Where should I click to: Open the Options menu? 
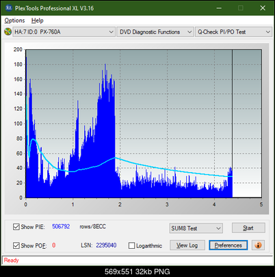14,21
